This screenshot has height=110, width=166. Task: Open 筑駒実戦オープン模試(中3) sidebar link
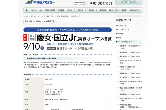tap(130, 73)
